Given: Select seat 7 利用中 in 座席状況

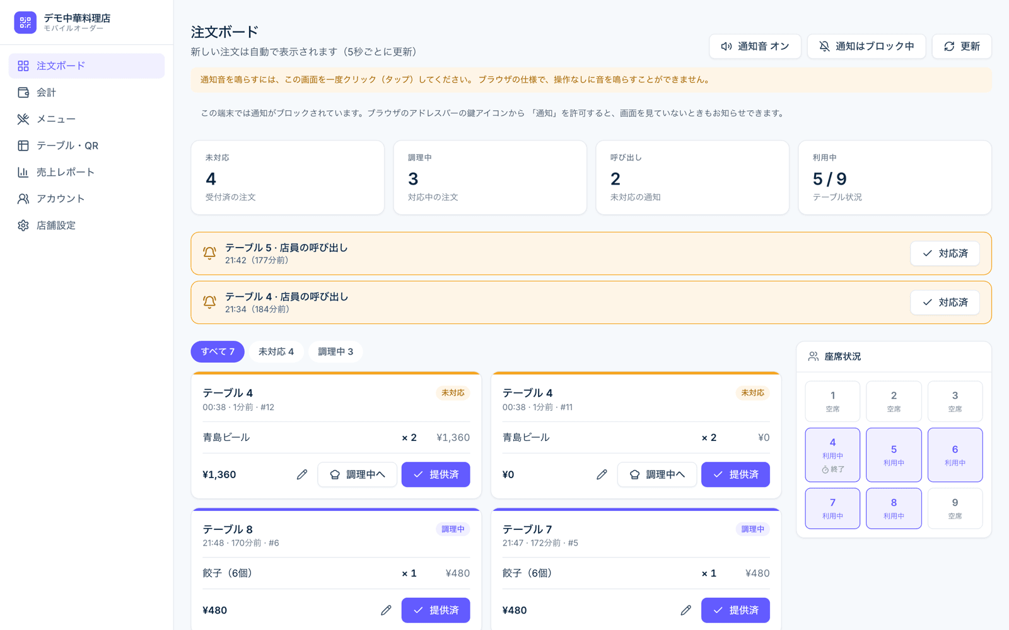Looking at the screenshot, I should pos(832,508).
